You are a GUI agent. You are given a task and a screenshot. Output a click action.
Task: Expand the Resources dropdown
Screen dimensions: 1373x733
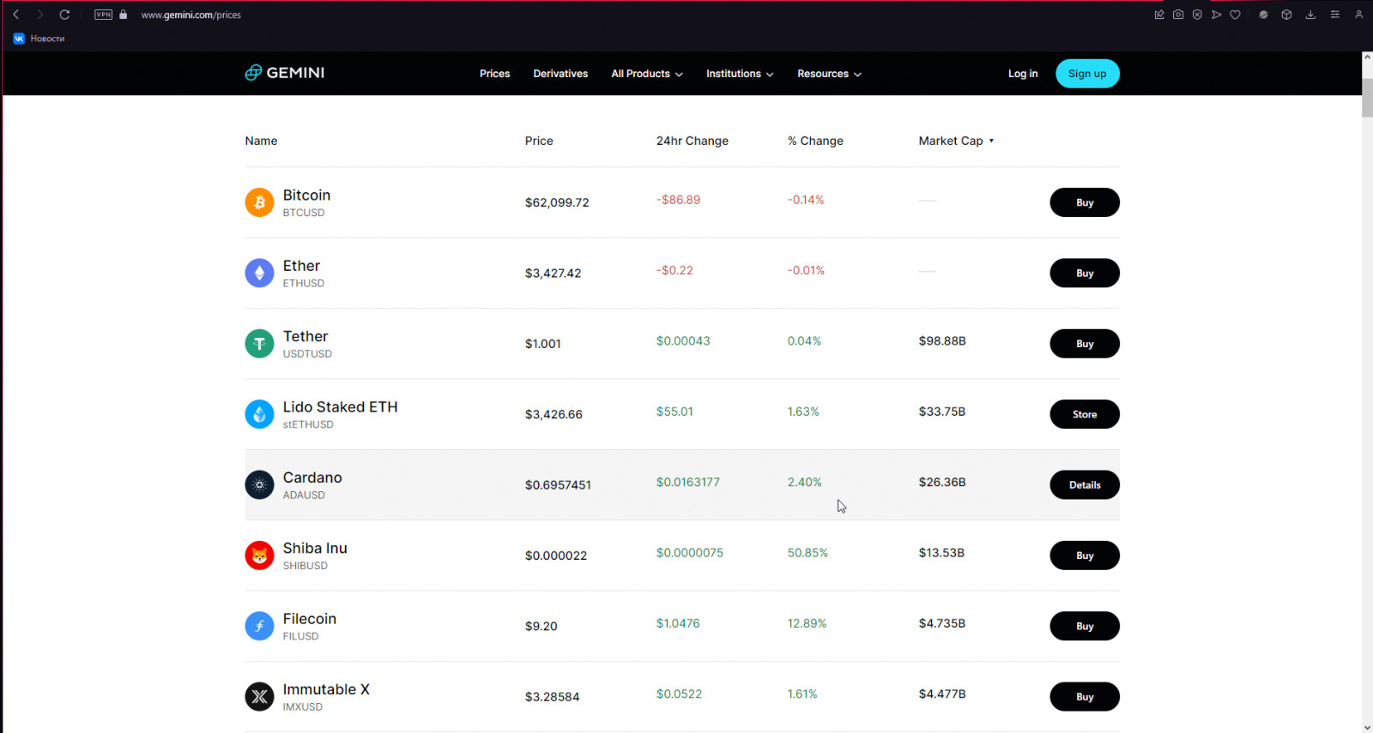click(x=829, y=74)
